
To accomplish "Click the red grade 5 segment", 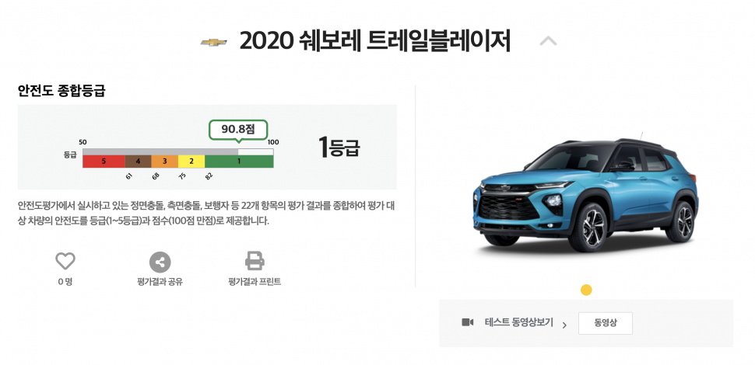I will [104, 162].
